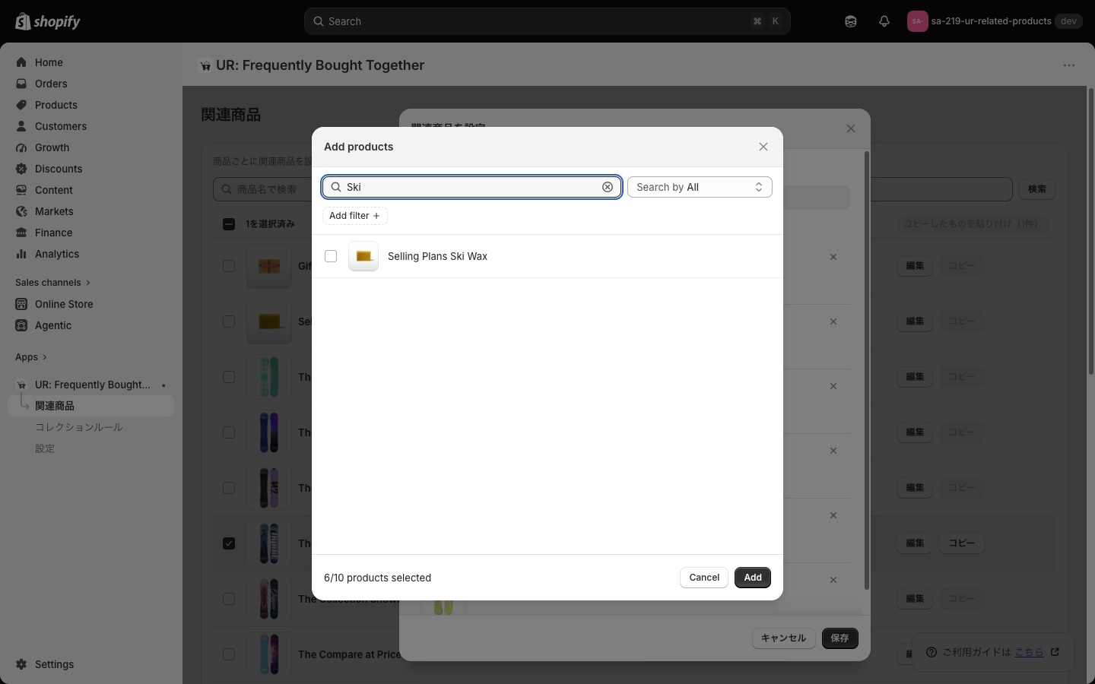Open the Shopify logo home
The image size is (1095, 684).
48,21
